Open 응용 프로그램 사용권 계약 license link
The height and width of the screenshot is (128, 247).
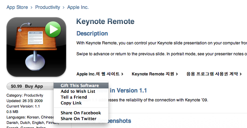(212, 74)
